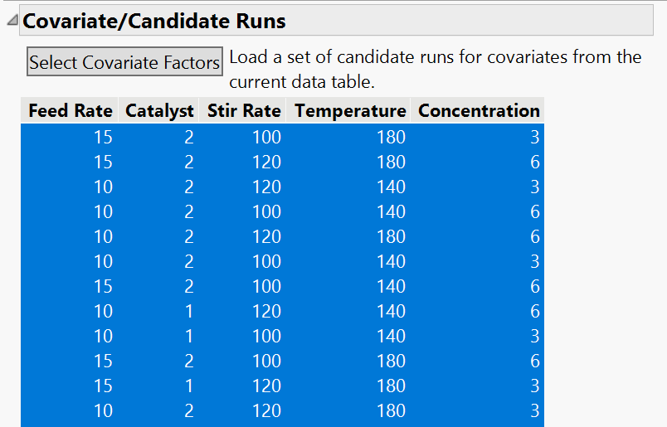Click Concentration 6 in fifth row
Viewport: 667px width, 427px height.
(x=535, y=236)
